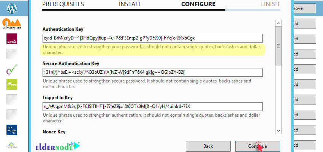Select the Kartris app icon
The width and height of the screenshot is (323, 152).
[12, 39]
